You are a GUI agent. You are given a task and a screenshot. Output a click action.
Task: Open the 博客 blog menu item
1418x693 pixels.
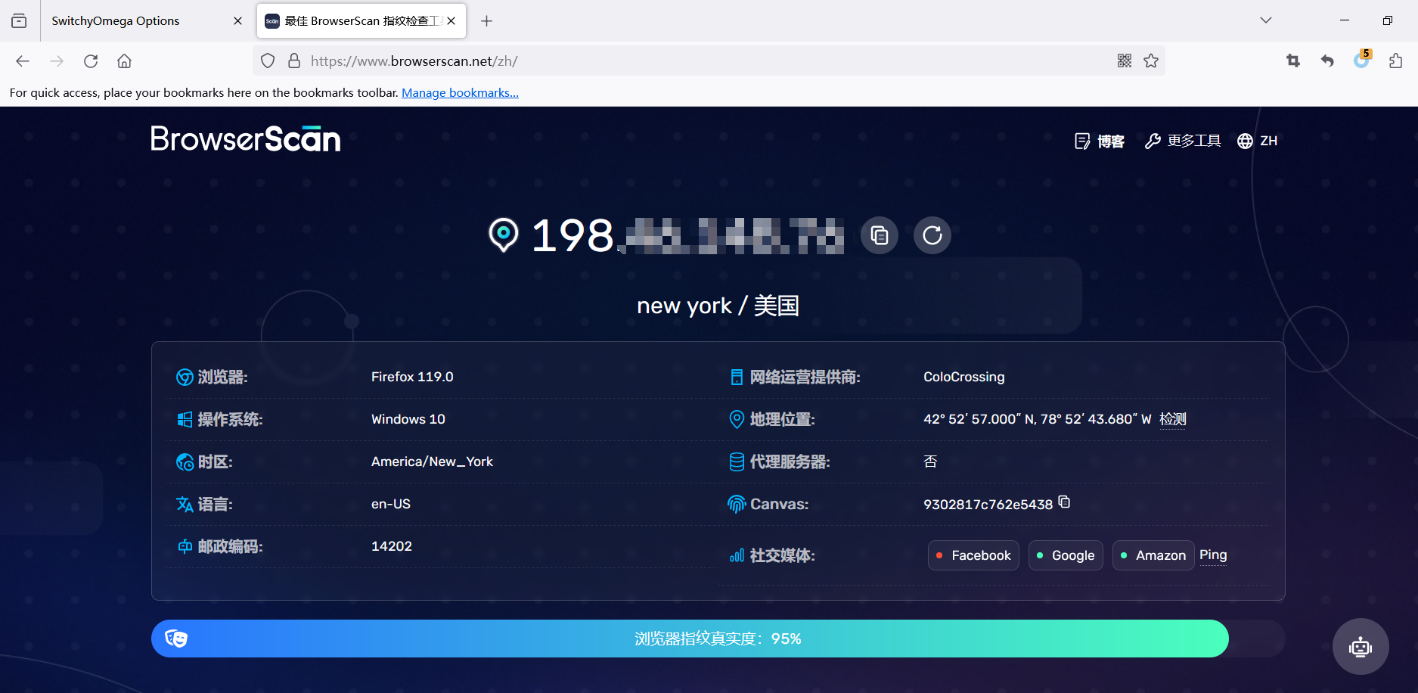1100,141
